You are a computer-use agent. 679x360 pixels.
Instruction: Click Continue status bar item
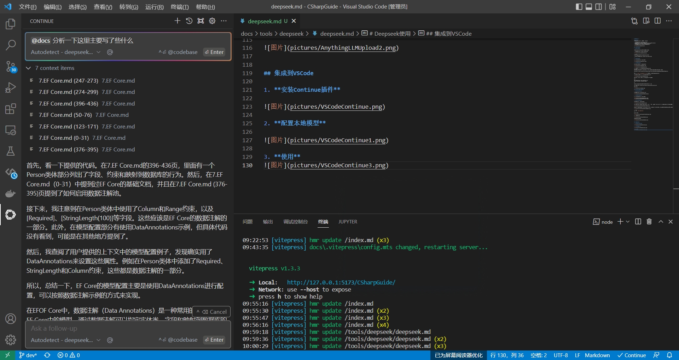click(632, 355)
